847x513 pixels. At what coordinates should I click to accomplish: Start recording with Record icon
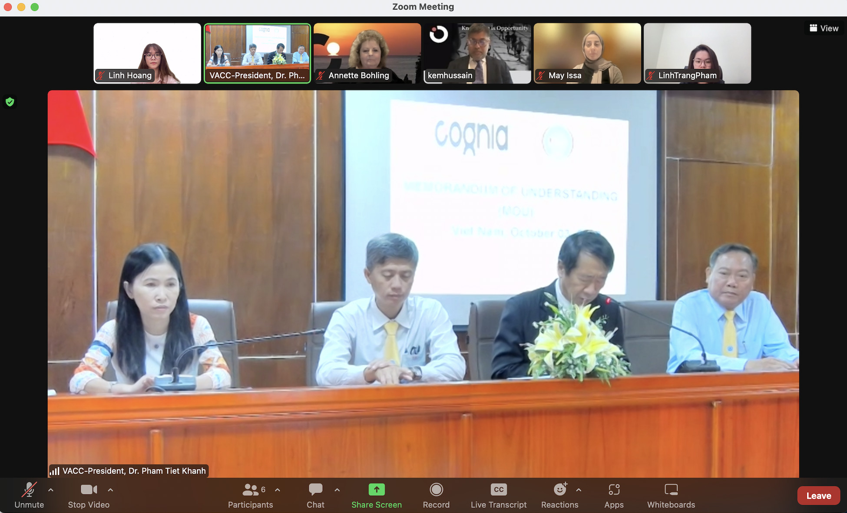coord(436,490)
